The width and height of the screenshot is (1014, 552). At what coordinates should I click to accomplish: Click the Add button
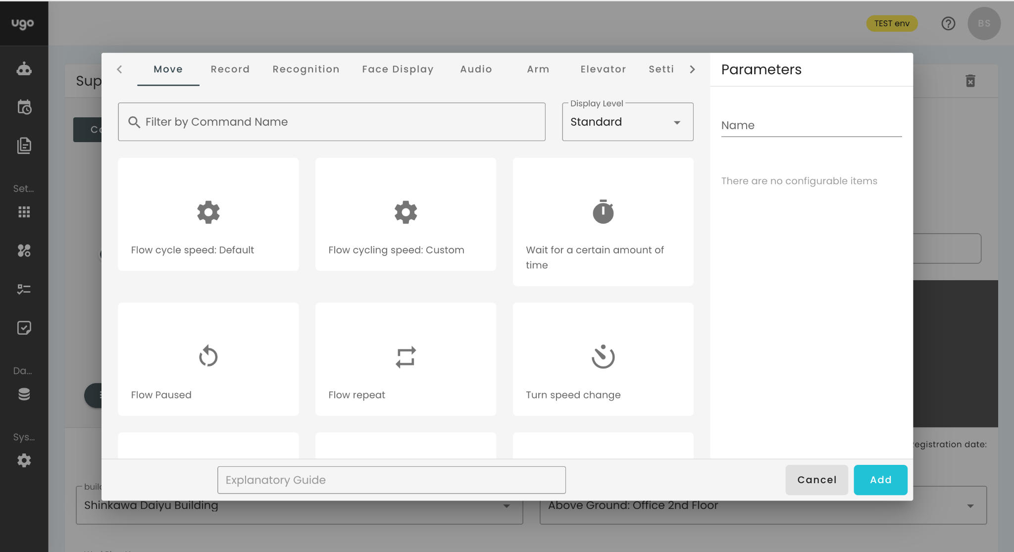[x=880, y=479]
